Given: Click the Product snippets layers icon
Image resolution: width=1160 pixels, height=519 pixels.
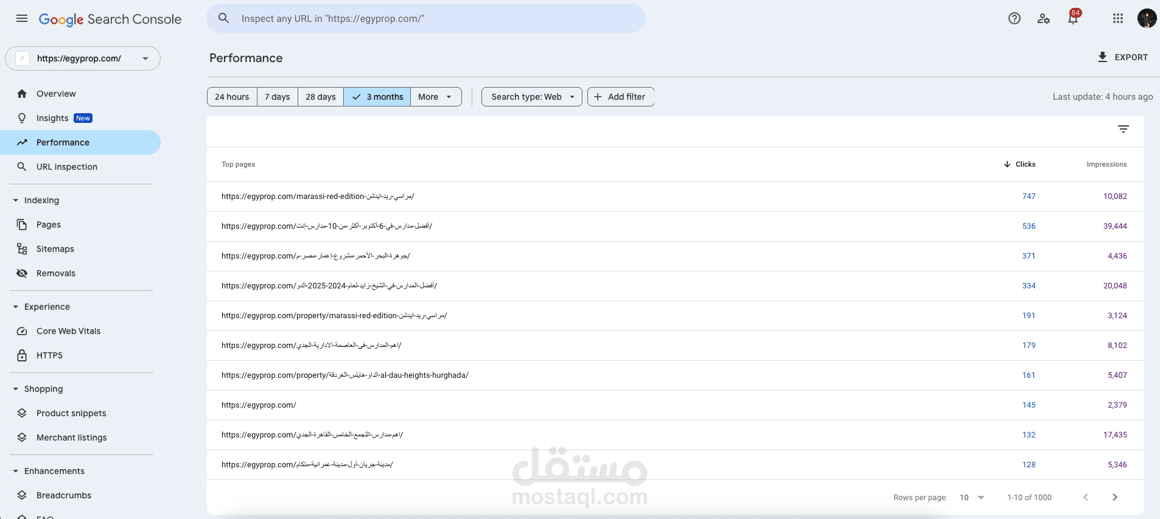Looking at the screenshot, I should pos(22,413).
